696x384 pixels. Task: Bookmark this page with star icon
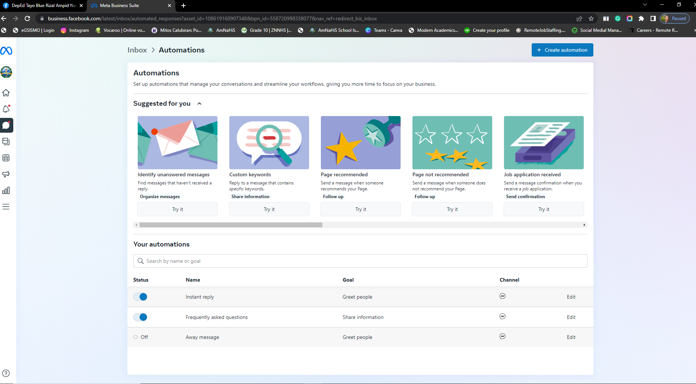591,18
